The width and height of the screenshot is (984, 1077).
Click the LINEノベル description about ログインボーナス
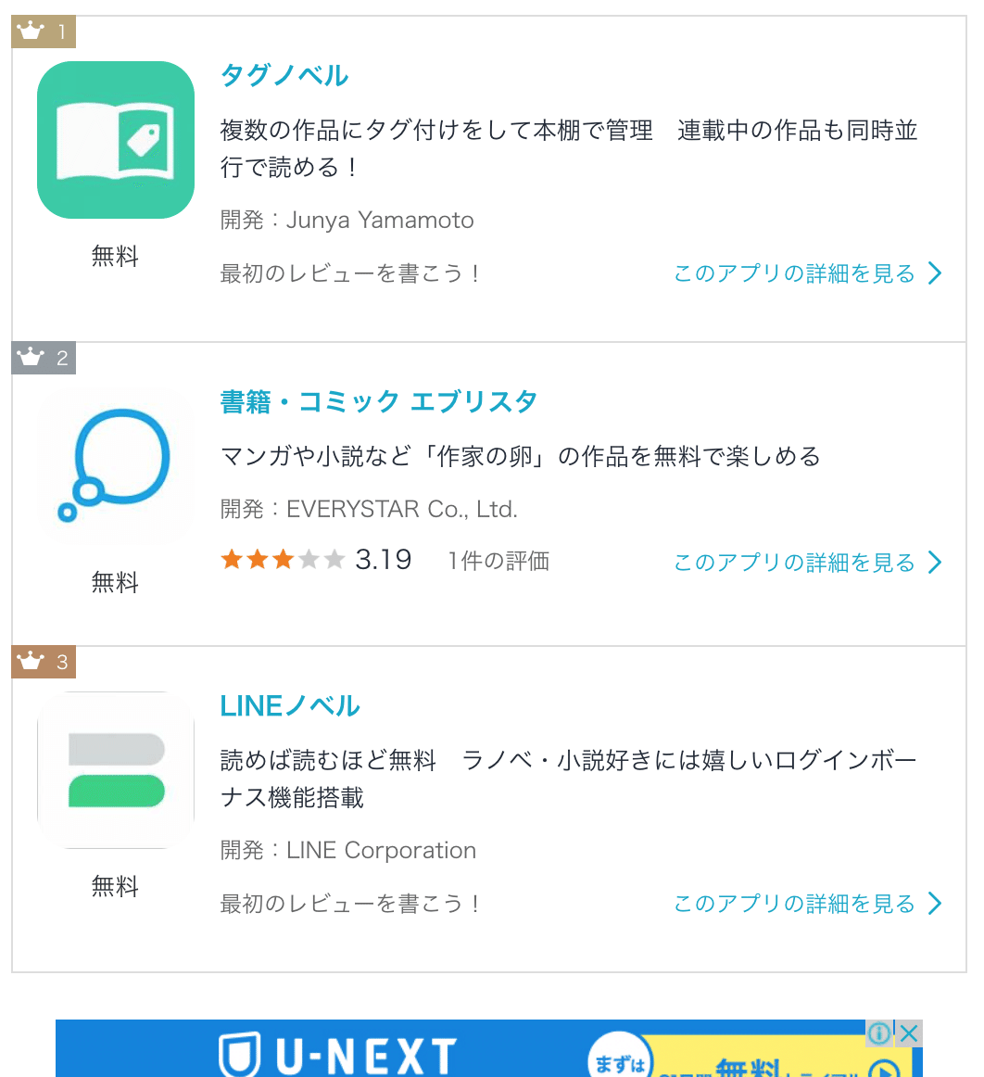point(569,779)
